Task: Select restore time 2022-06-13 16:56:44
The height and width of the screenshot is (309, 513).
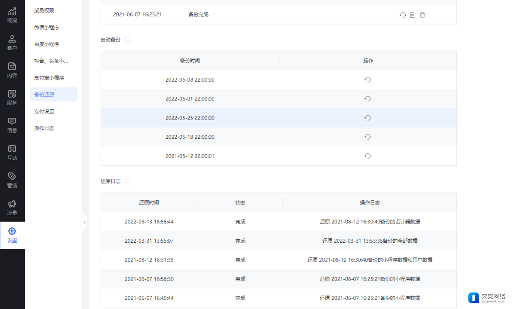Action: (149, 222)
